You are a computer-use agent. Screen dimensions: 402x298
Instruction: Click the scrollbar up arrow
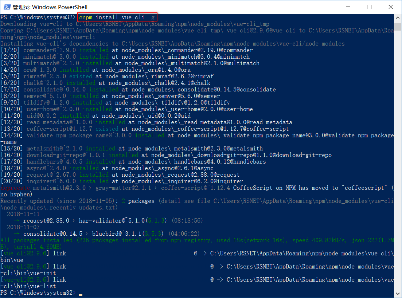coord(398,18)
